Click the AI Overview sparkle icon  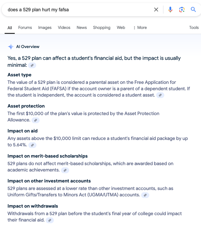tap(11, 47)
